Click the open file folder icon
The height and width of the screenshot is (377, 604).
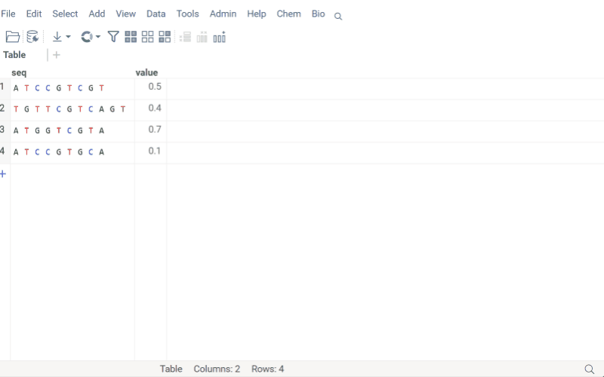coord(12,36)
